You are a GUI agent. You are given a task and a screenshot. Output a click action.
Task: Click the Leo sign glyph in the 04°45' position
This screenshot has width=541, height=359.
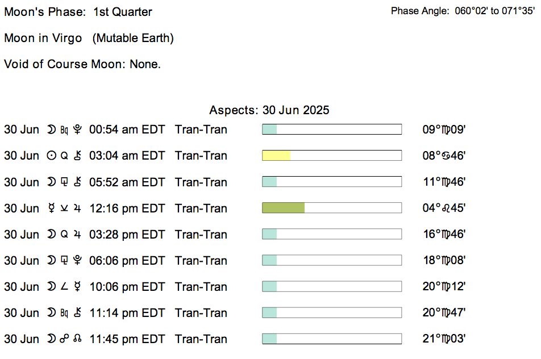click(x=447, y=208)
